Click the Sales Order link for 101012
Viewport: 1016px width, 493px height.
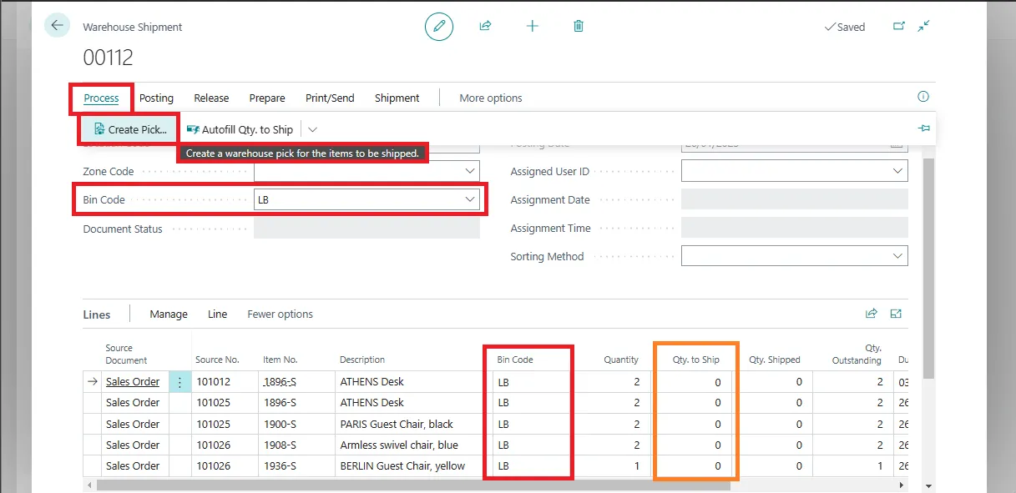pos(133,381)
